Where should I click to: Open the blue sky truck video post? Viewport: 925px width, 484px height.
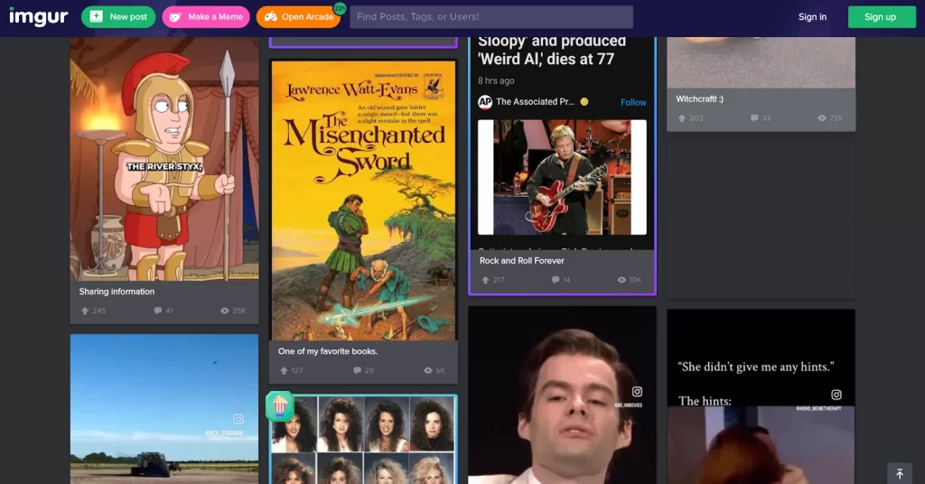164,409
